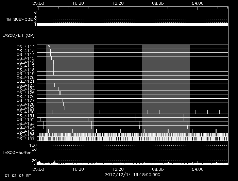Select the C1 legend label
The width and height of the screenshot is (238, 181).
[x=7, y=176]
